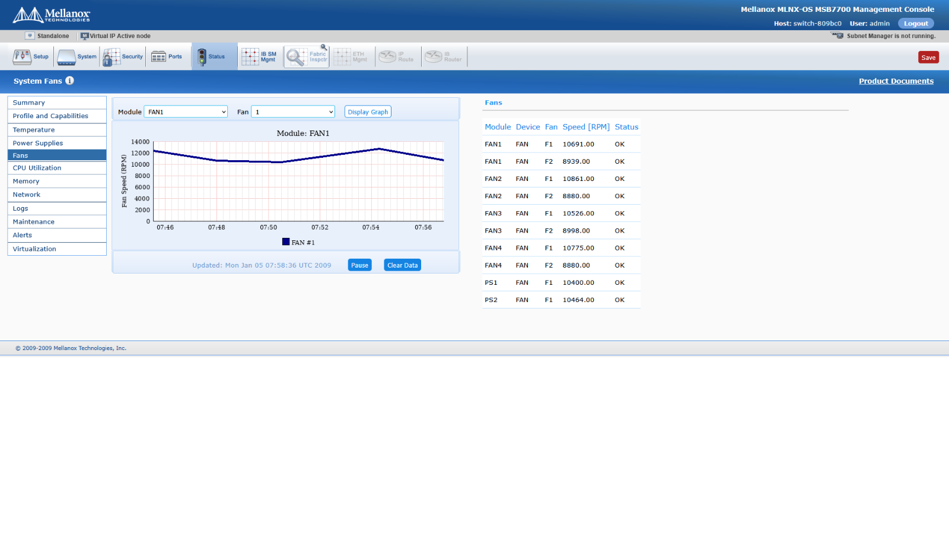949x534 pixels.
Task: Click the Speed [RPM] column header
Action: (586, 127)
